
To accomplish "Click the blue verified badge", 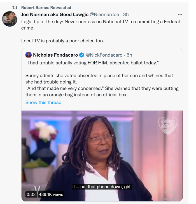I will pyautogui.click(x=81, y=55).
